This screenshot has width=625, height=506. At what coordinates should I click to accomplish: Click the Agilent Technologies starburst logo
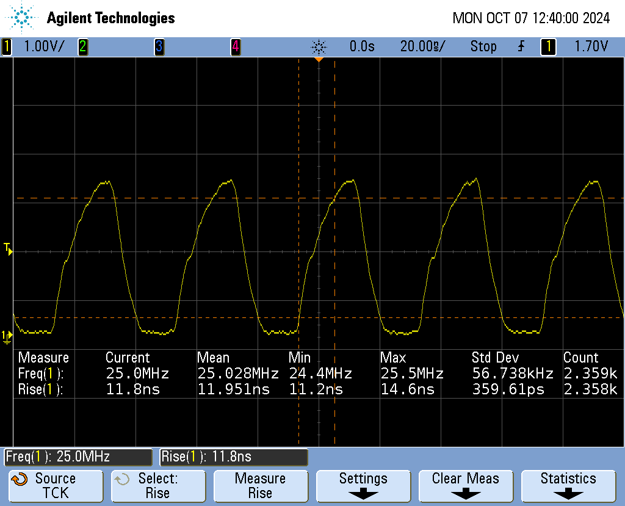[x=22, y=18]
